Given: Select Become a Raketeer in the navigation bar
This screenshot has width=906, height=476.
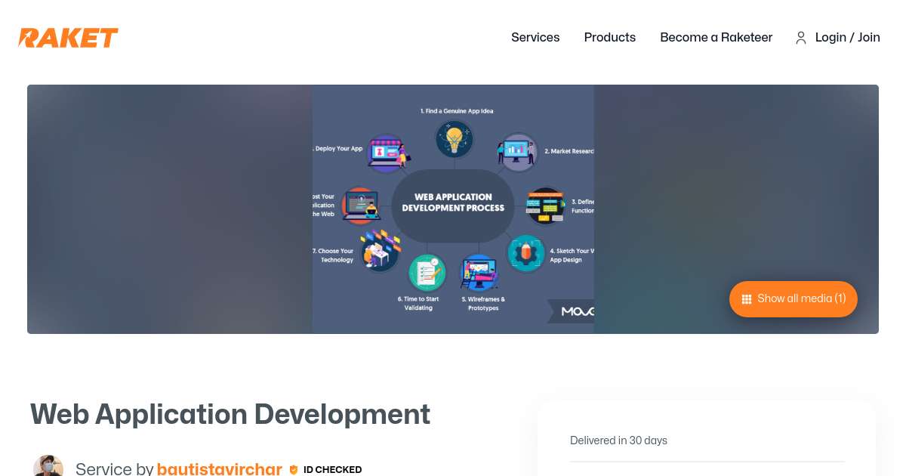Looking at the screenshot, I should [x=716, y=38].
